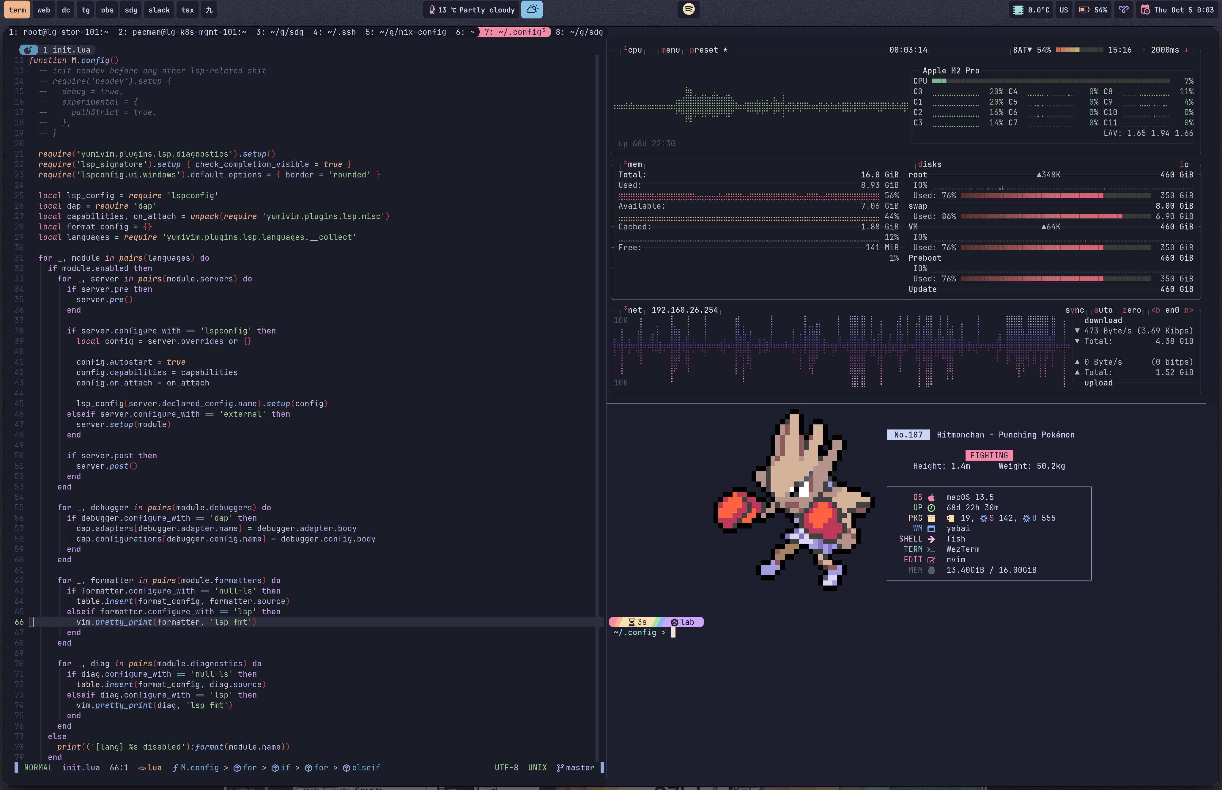Decrease btop update interval with minus
The height and width of the screenshot is (790, 1222).
tap(1144, 50)
